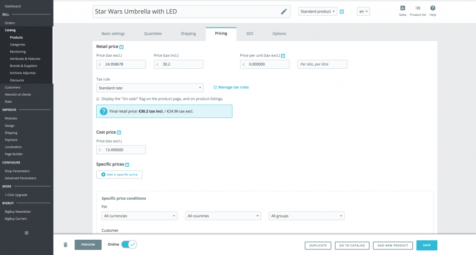Toggle the Online status switch
Viewport: 476px width, 255px height.
pos(129,244)
